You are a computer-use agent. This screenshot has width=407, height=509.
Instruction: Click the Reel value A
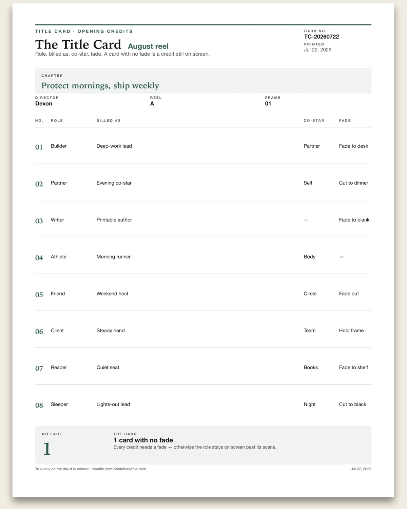[152, 103]
